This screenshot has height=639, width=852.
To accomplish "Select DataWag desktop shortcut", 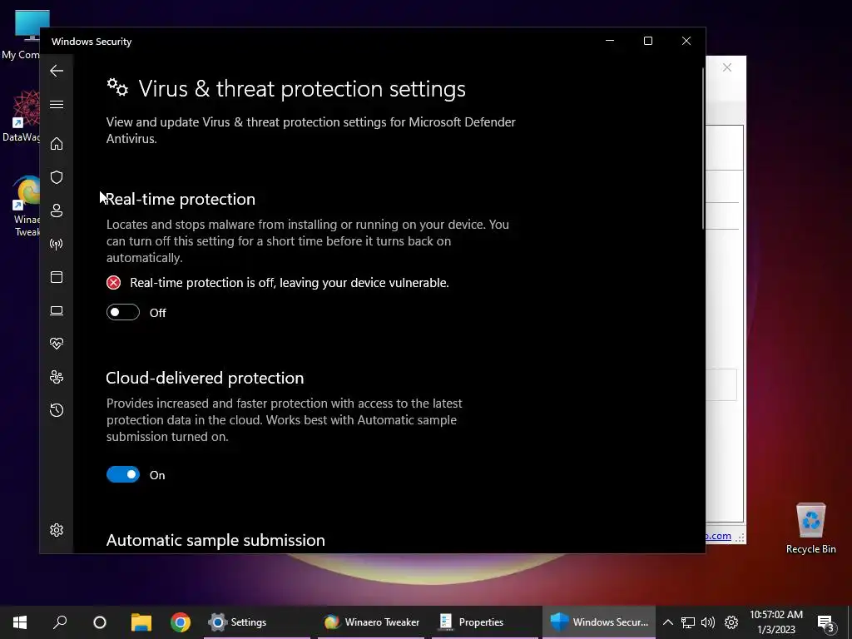I will (21, 116).
